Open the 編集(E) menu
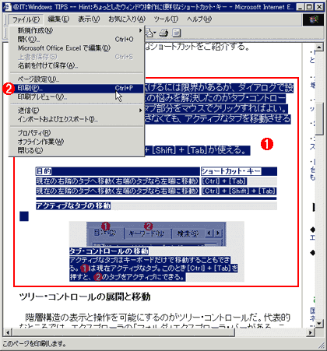Screen dimensions: 327x351 (58, 19)
